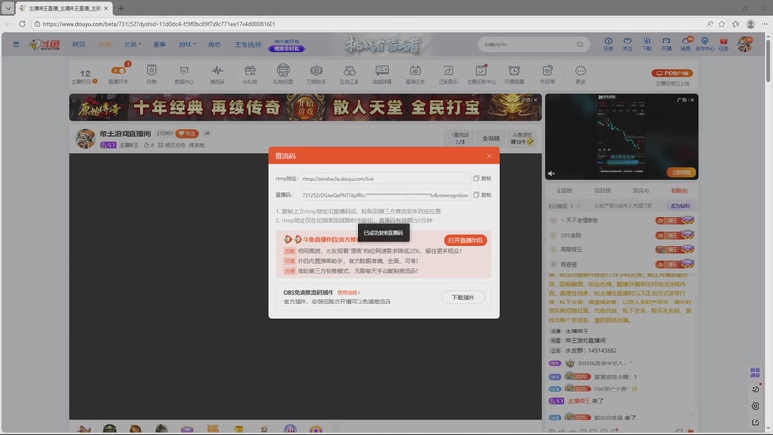Open the 下载 download icon in header
773x435 pixels.
[x=646, y=43]
